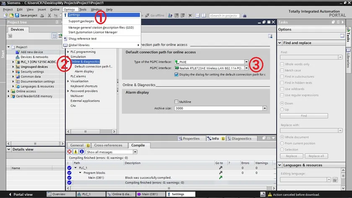Click the Cut scissors icon
Image resolution: width=352 pixels, height=198 pixels.
point(49,16)
